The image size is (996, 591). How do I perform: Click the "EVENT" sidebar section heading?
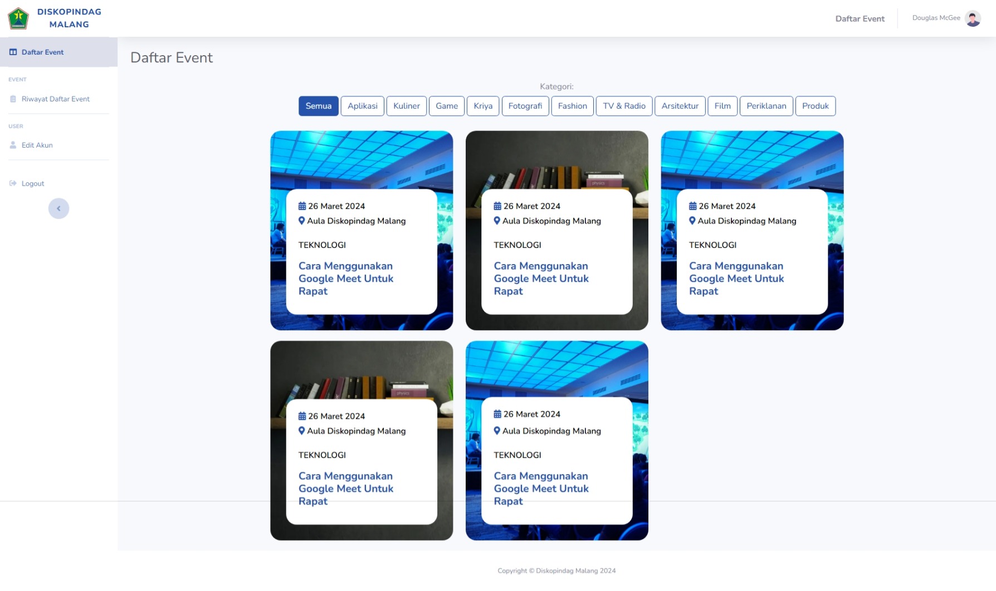point(17,80)
